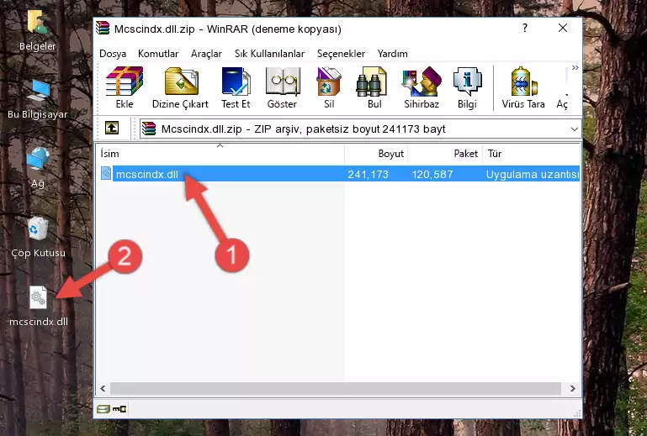Show archive Bilgi info
Viewport: 647px width, 436px height.
(467, 87)
